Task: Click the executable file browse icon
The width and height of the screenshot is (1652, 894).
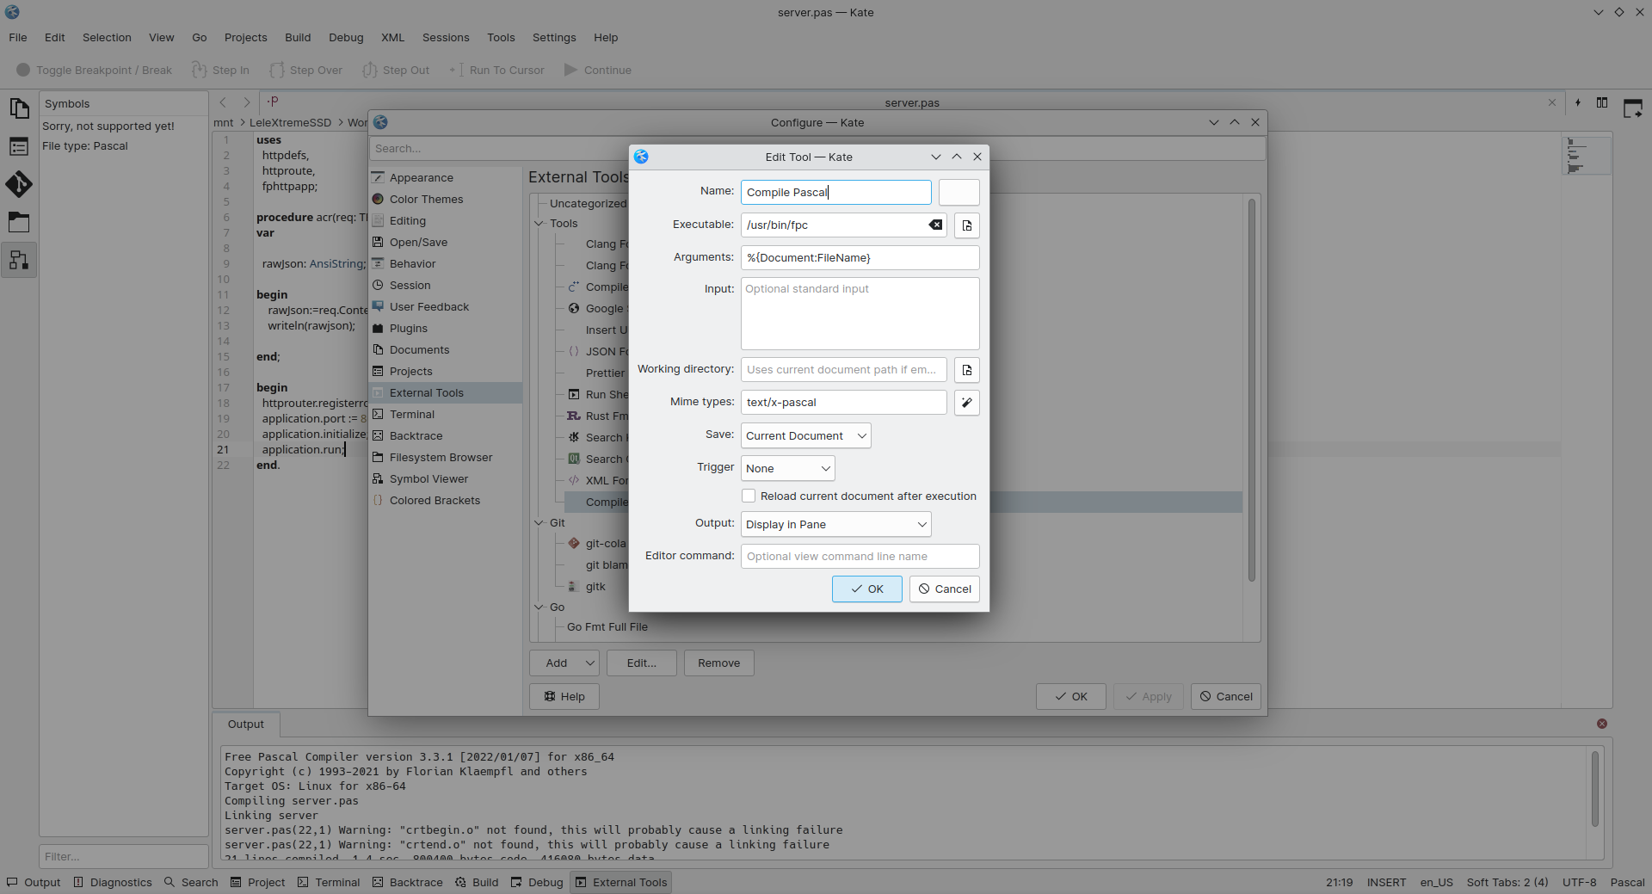Action: pyautogui.click(x=967, y=225)
